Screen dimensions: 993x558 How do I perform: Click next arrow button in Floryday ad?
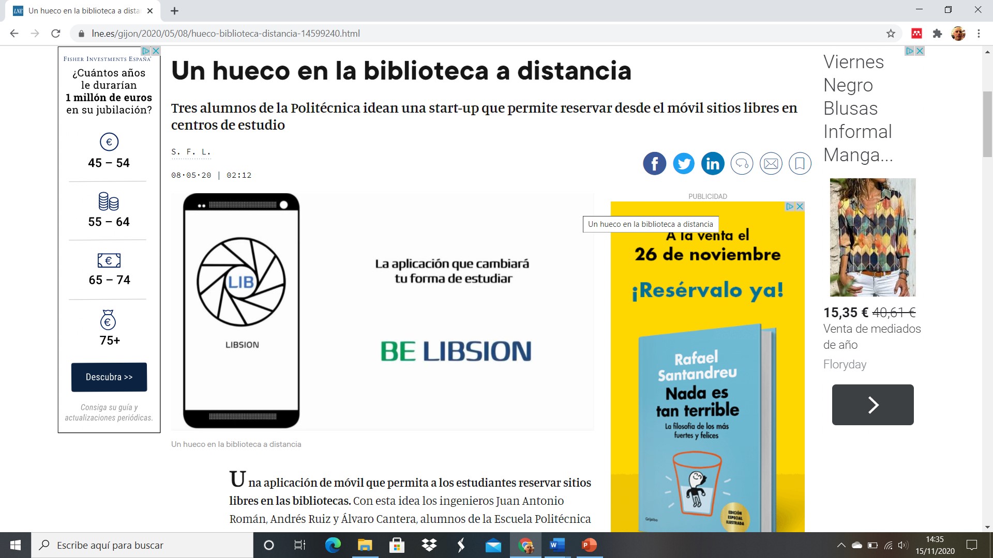coord(872,405)
